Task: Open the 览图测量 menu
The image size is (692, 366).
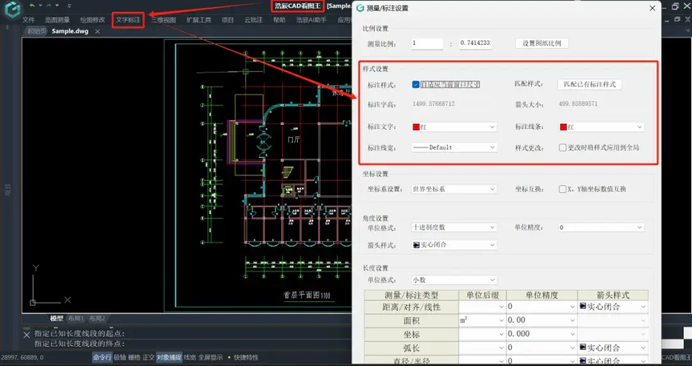Action: [x=57, y=20]
